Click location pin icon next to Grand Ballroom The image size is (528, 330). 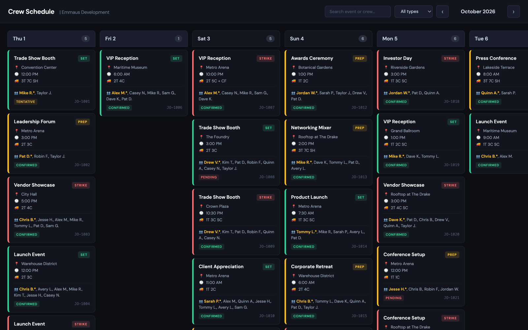(x=386, y=131)
